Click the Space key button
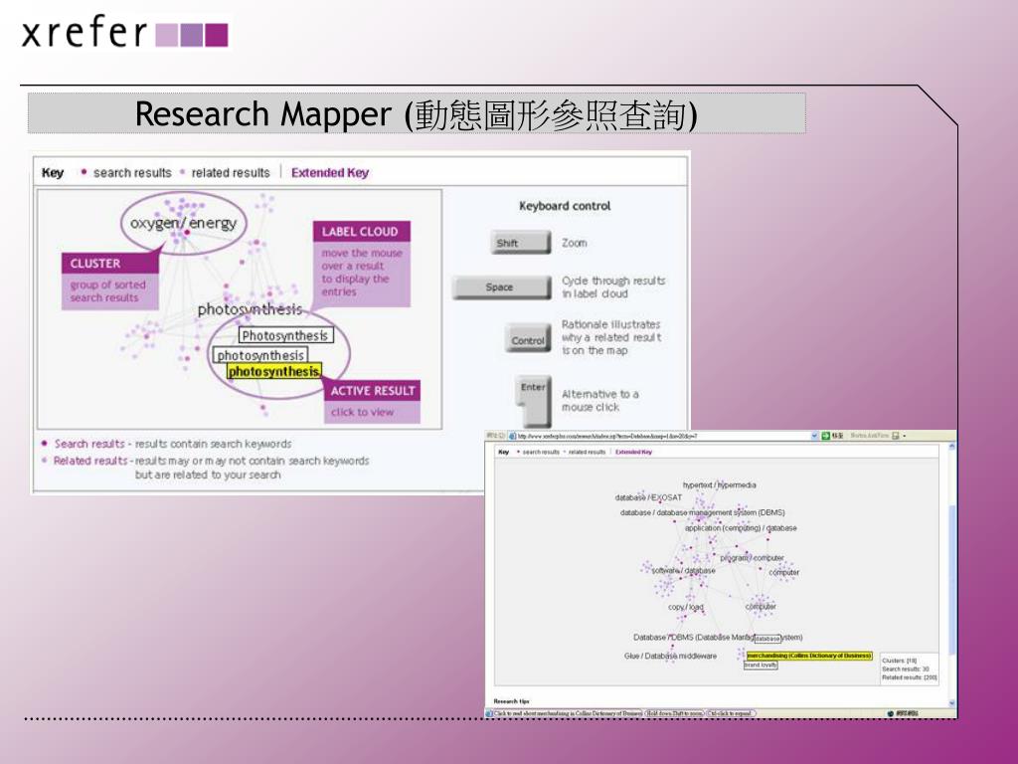This screenshot has width=1018, height=764. tap(502, 287)
